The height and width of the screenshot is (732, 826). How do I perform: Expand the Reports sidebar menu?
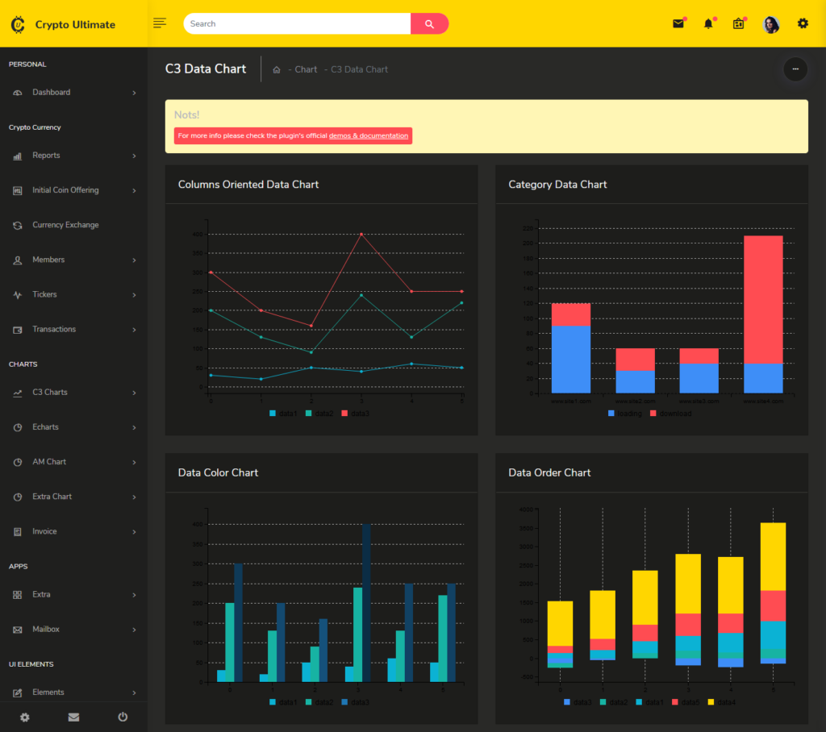[x=46, y=156]
